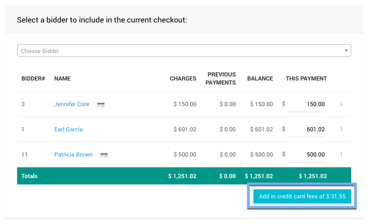Click the BIDDER# column header
Viewport: 367px width, 224px height.
[33, 79]
